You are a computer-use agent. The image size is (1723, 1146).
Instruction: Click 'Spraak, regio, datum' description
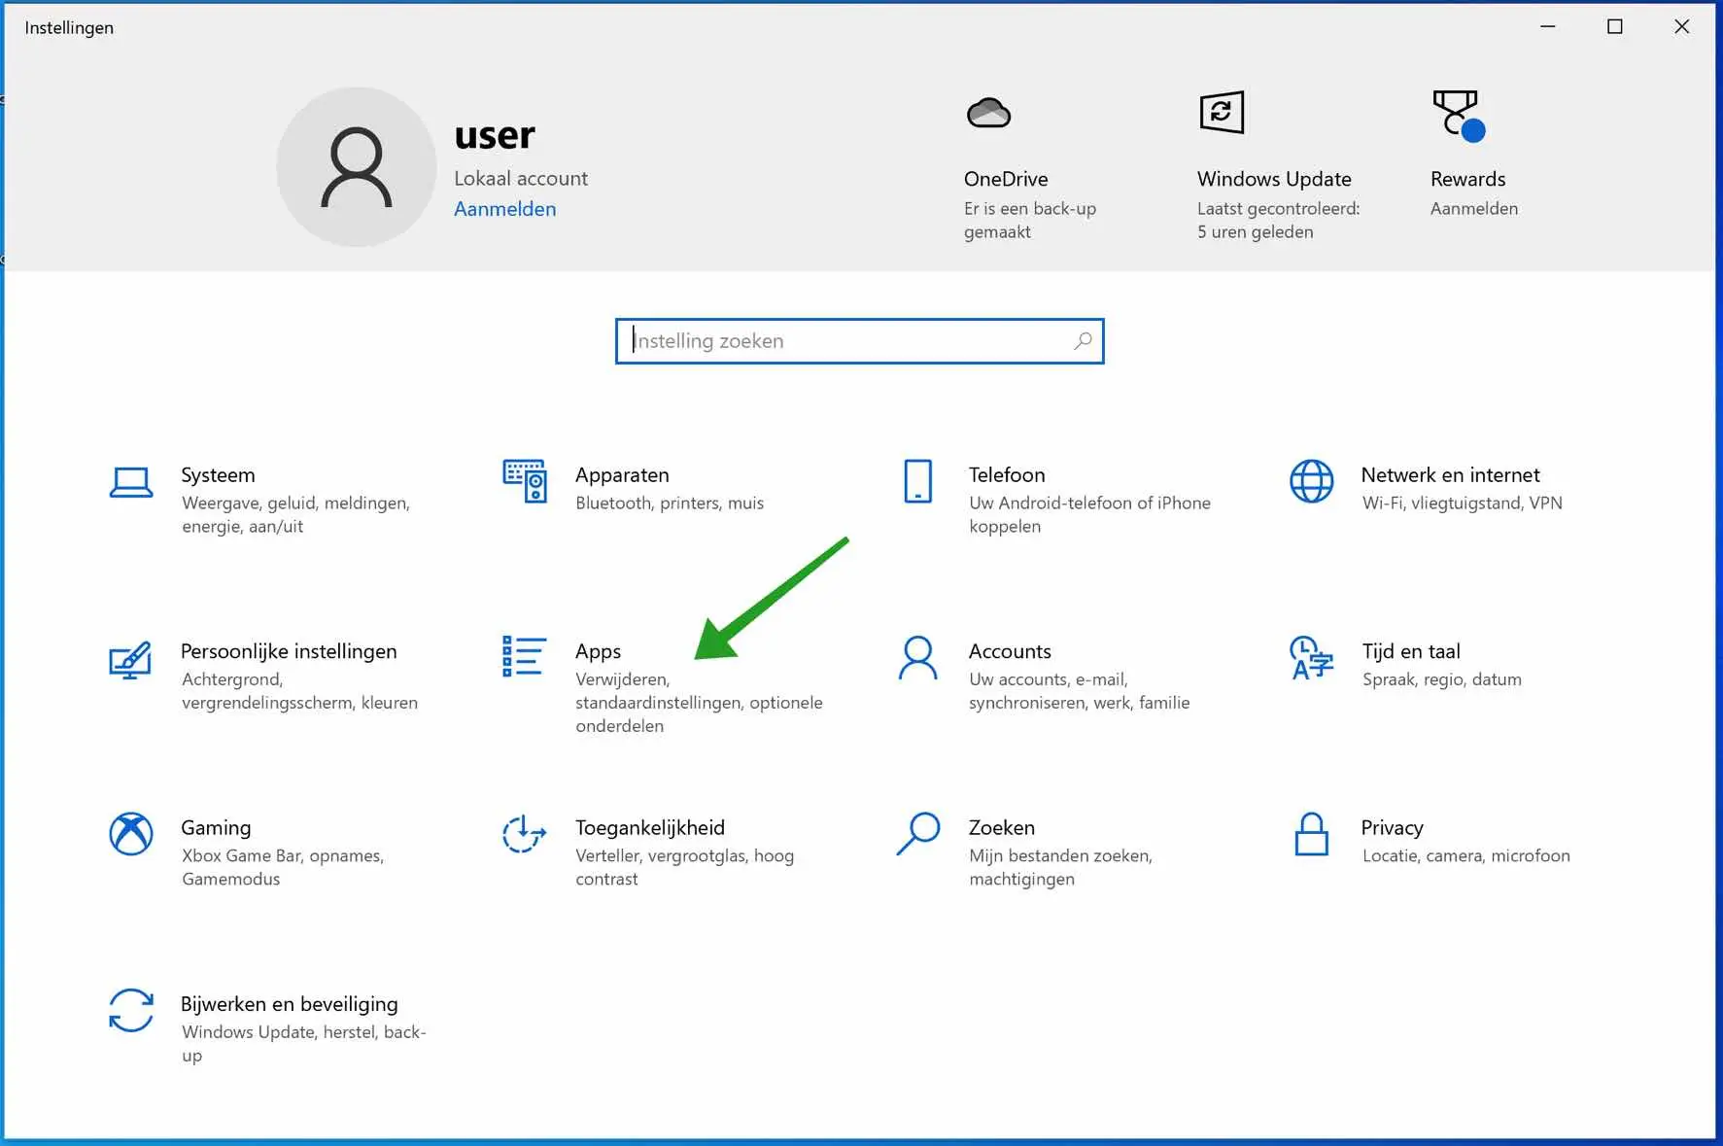(1441, 679)
